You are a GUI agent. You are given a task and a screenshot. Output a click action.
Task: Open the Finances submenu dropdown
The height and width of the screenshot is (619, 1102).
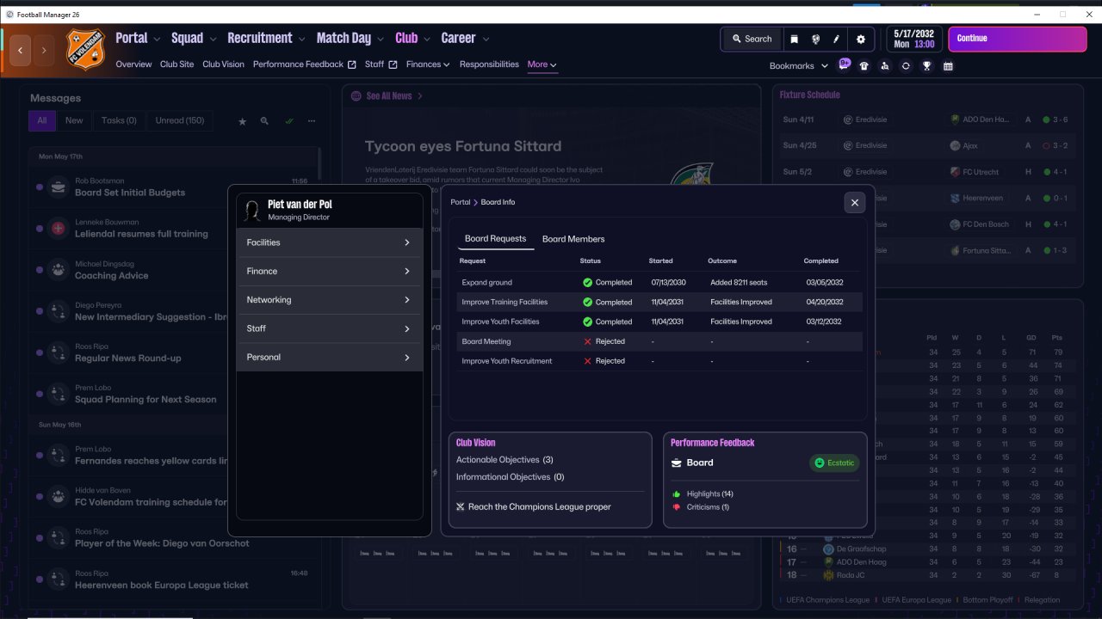(x=428, y=64)
